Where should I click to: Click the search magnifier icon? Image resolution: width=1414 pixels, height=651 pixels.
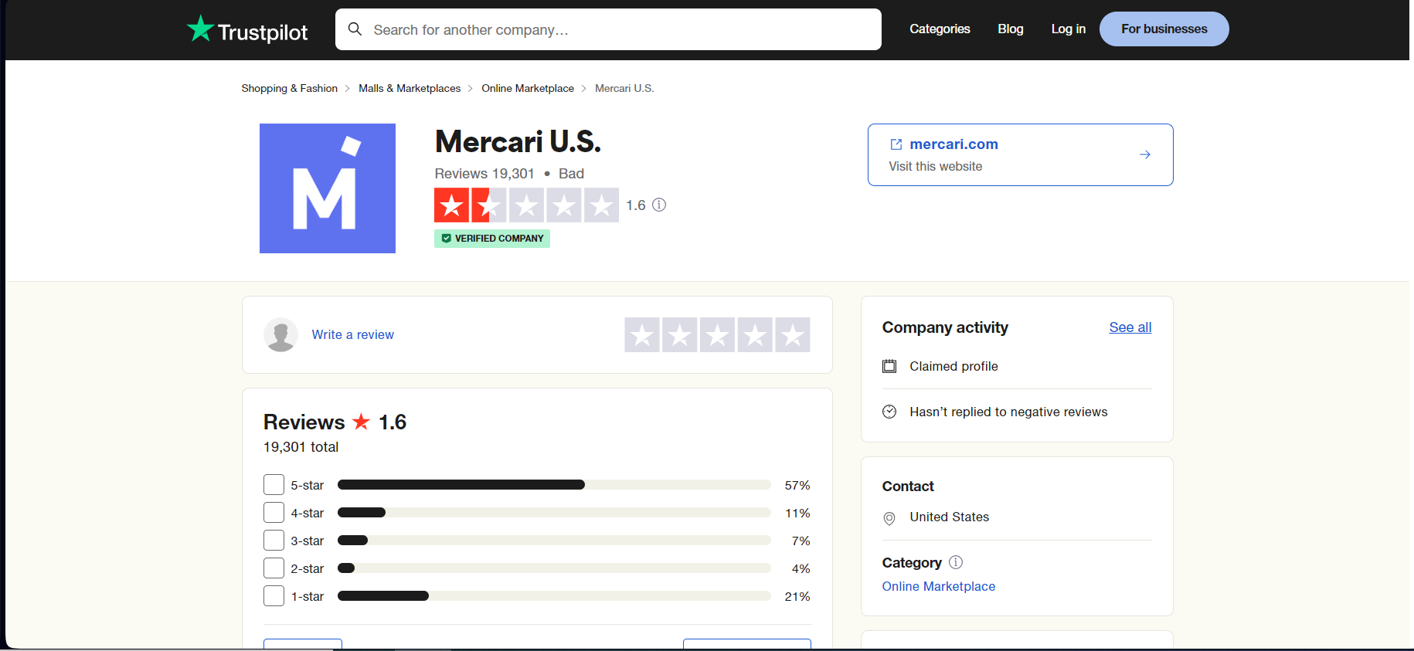[x=355, y=29]
